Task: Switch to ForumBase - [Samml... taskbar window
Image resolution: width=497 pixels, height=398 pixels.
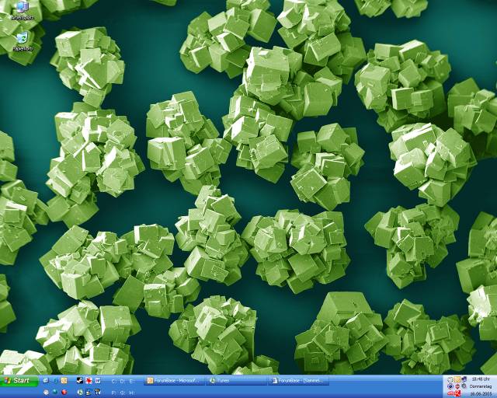Action: click(298, 381)
